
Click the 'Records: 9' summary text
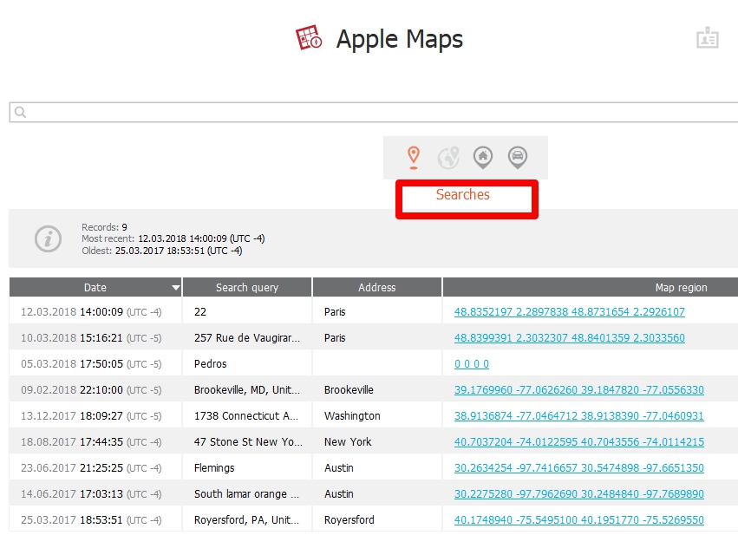104,227
